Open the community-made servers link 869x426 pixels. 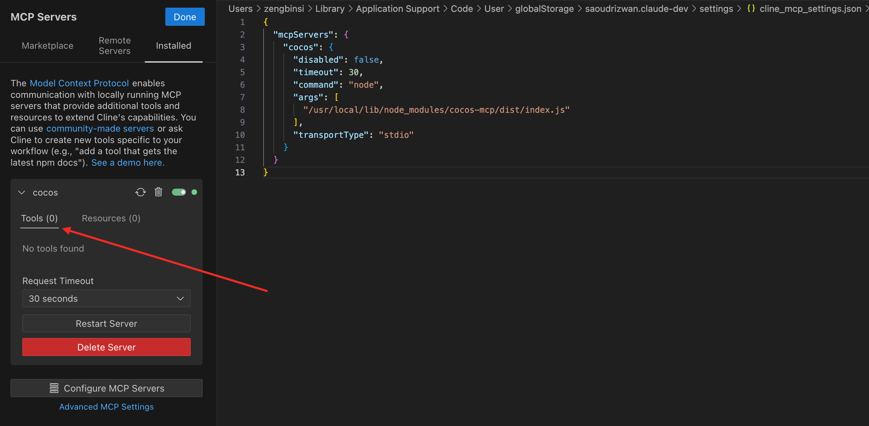100,128
